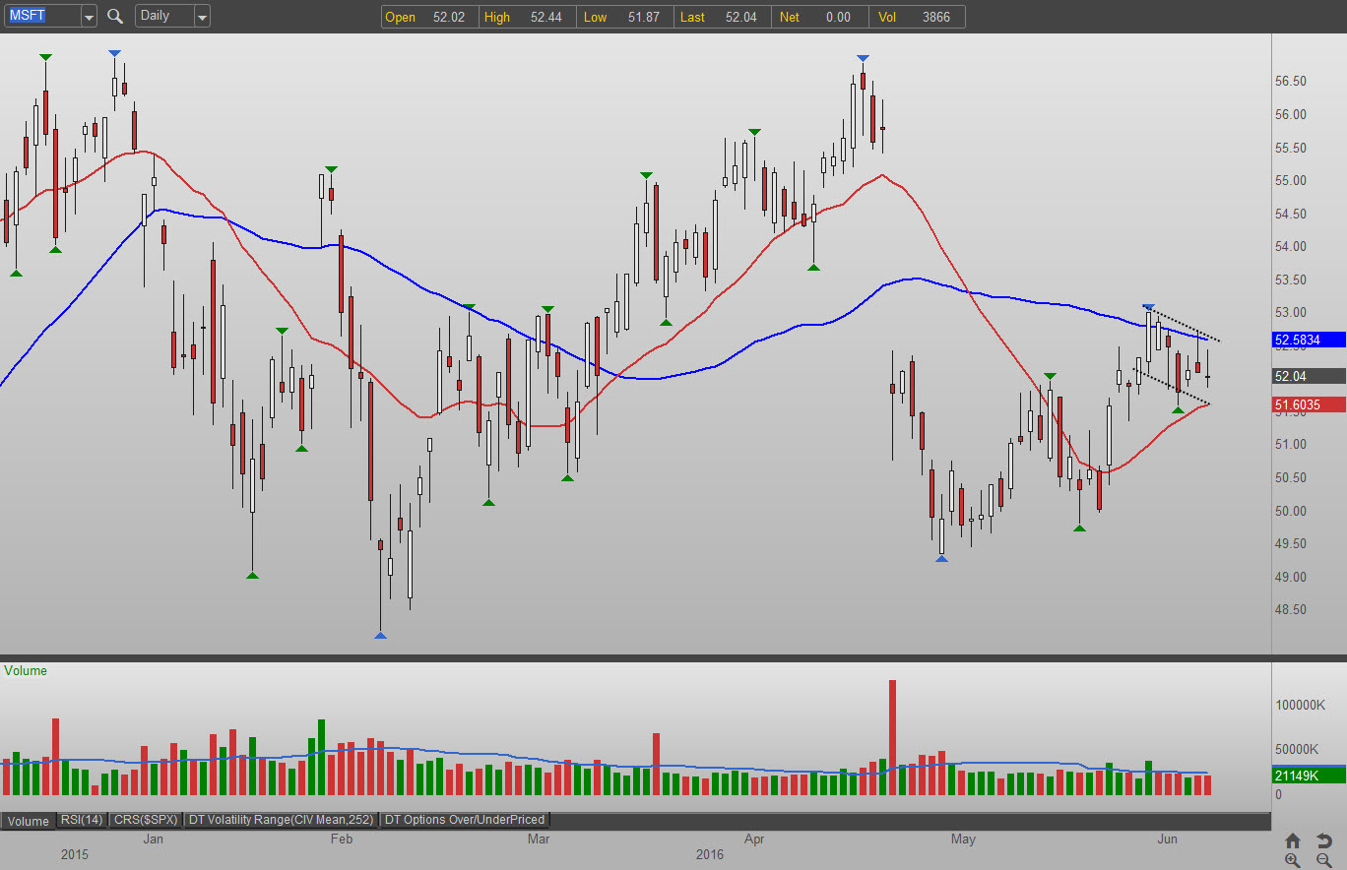Click the undo arrow icon
Image resolution: width=1347 pixels, height=870 pixels.
(x=1324, y=840)
